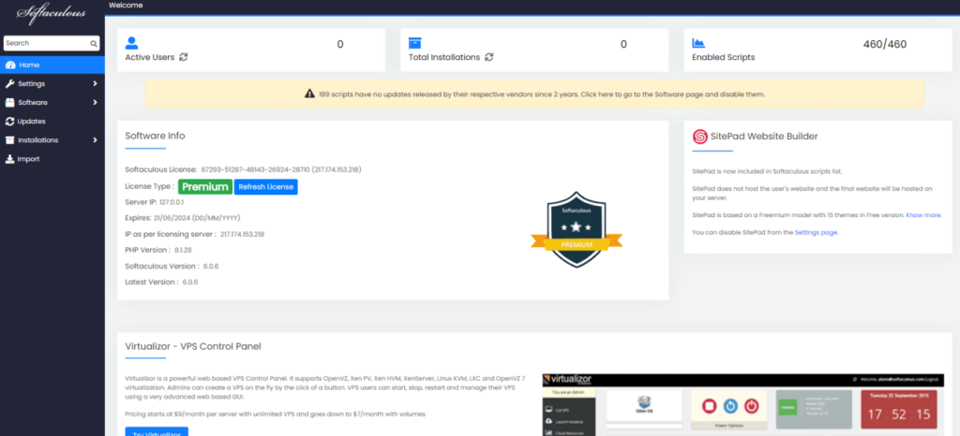Click the Home dashboard icon
960x436 pixels.
[9, 65]
